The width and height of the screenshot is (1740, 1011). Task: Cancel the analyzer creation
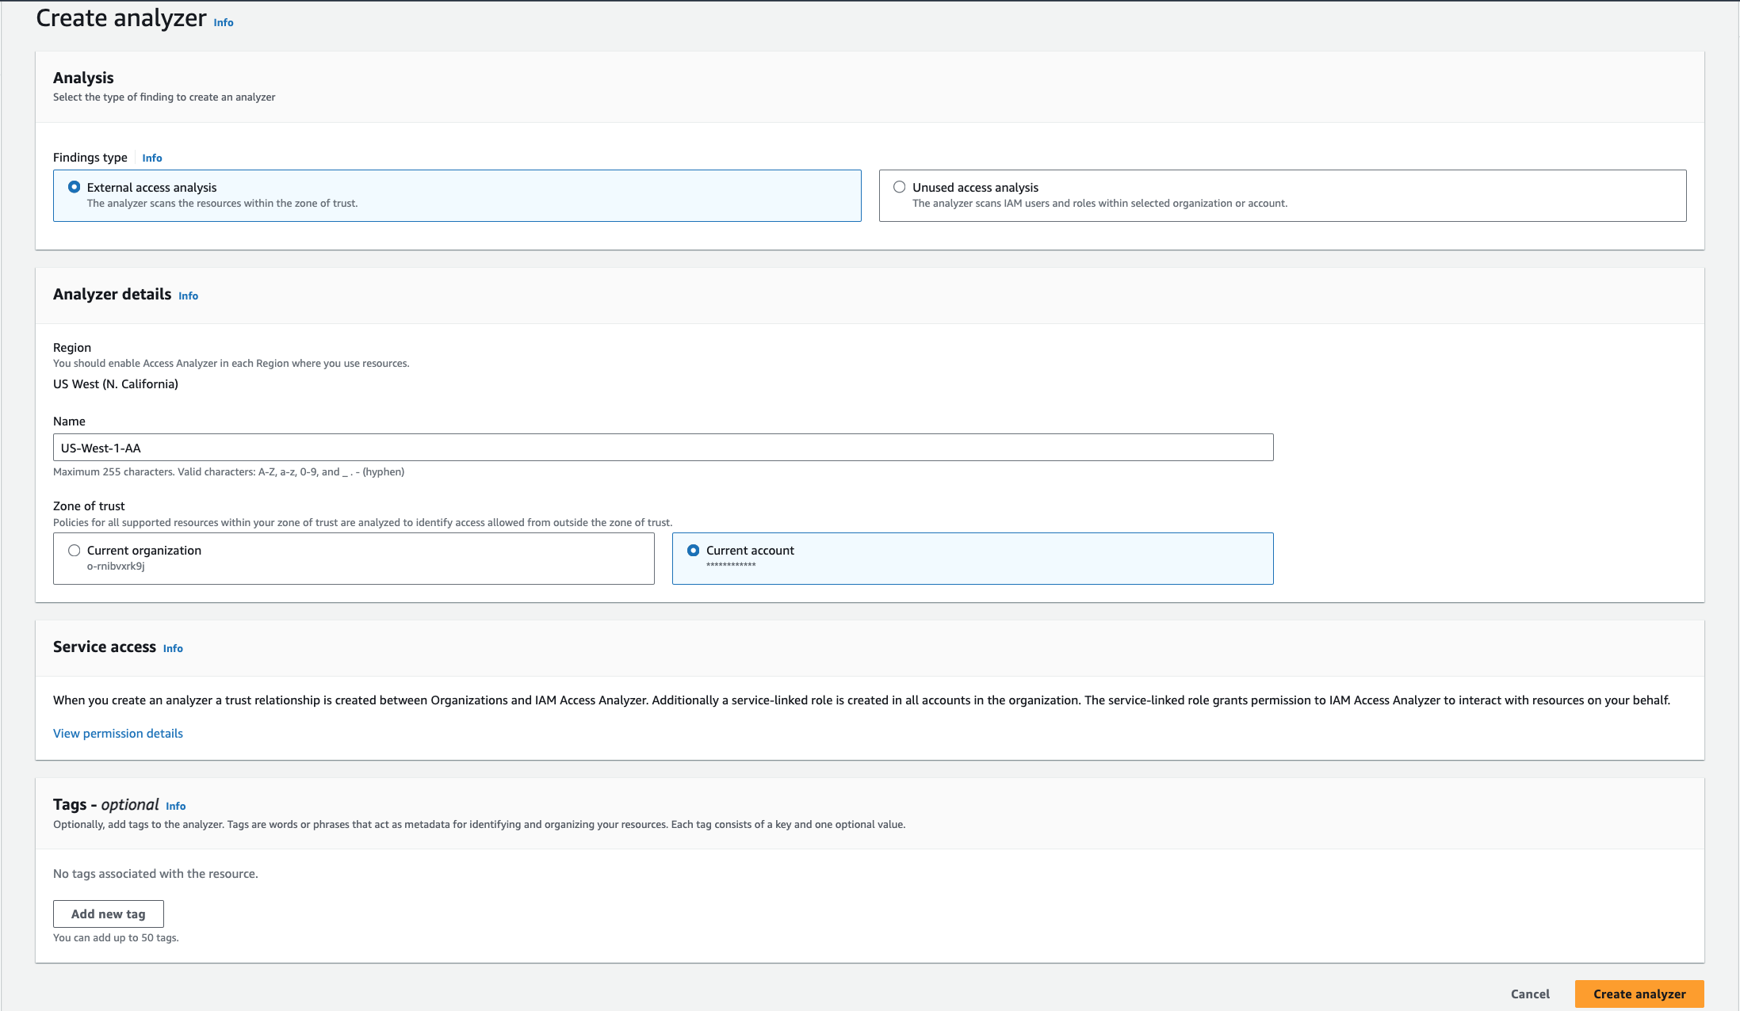(x=1529, y=994)
